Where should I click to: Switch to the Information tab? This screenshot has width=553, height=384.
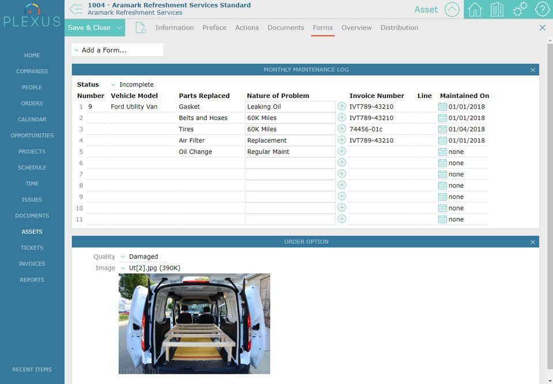[x=175, y=28]
